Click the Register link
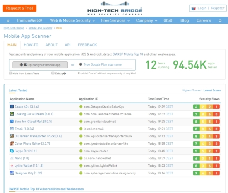 [218, 8]
